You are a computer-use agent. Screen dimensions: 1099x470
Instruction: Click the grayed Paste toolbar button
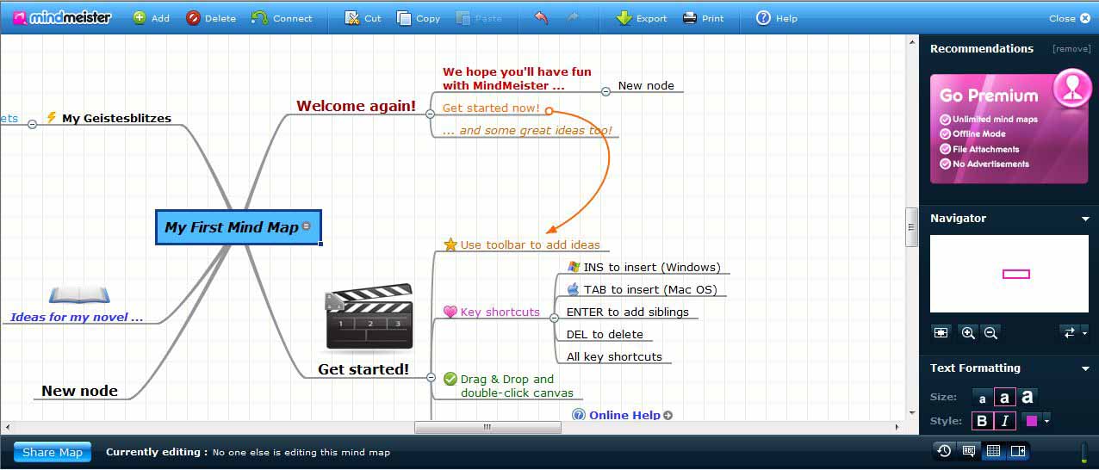[478, 18]
